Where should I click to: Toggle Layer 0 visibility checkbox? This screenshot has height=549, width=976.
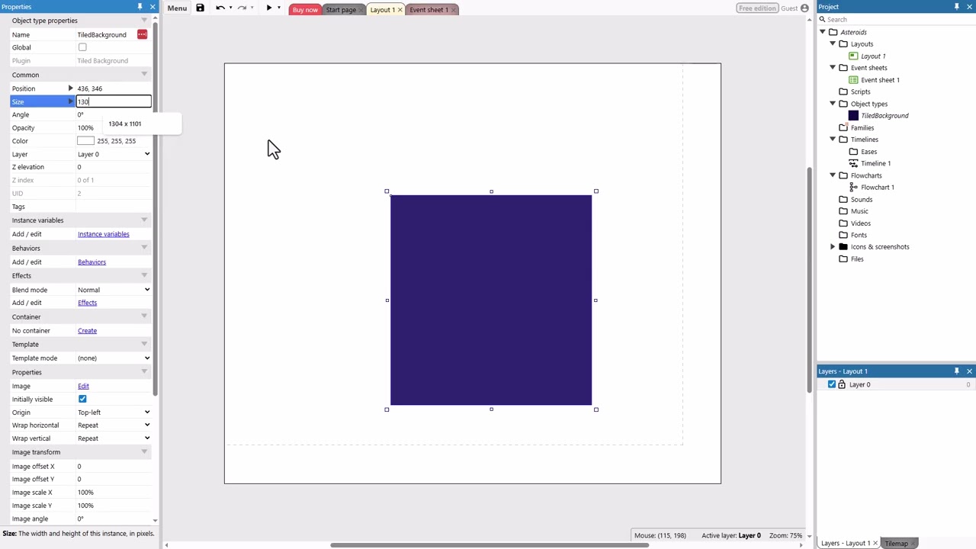pos(832,385)
